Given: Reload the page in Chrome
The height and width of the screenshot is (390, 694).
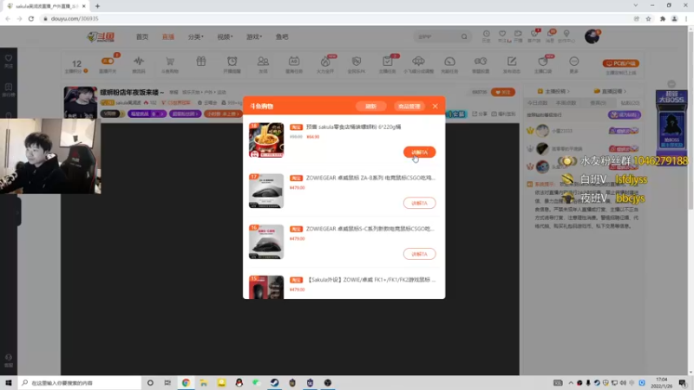Looking at the screenshot, I should [x=31, y=18].
